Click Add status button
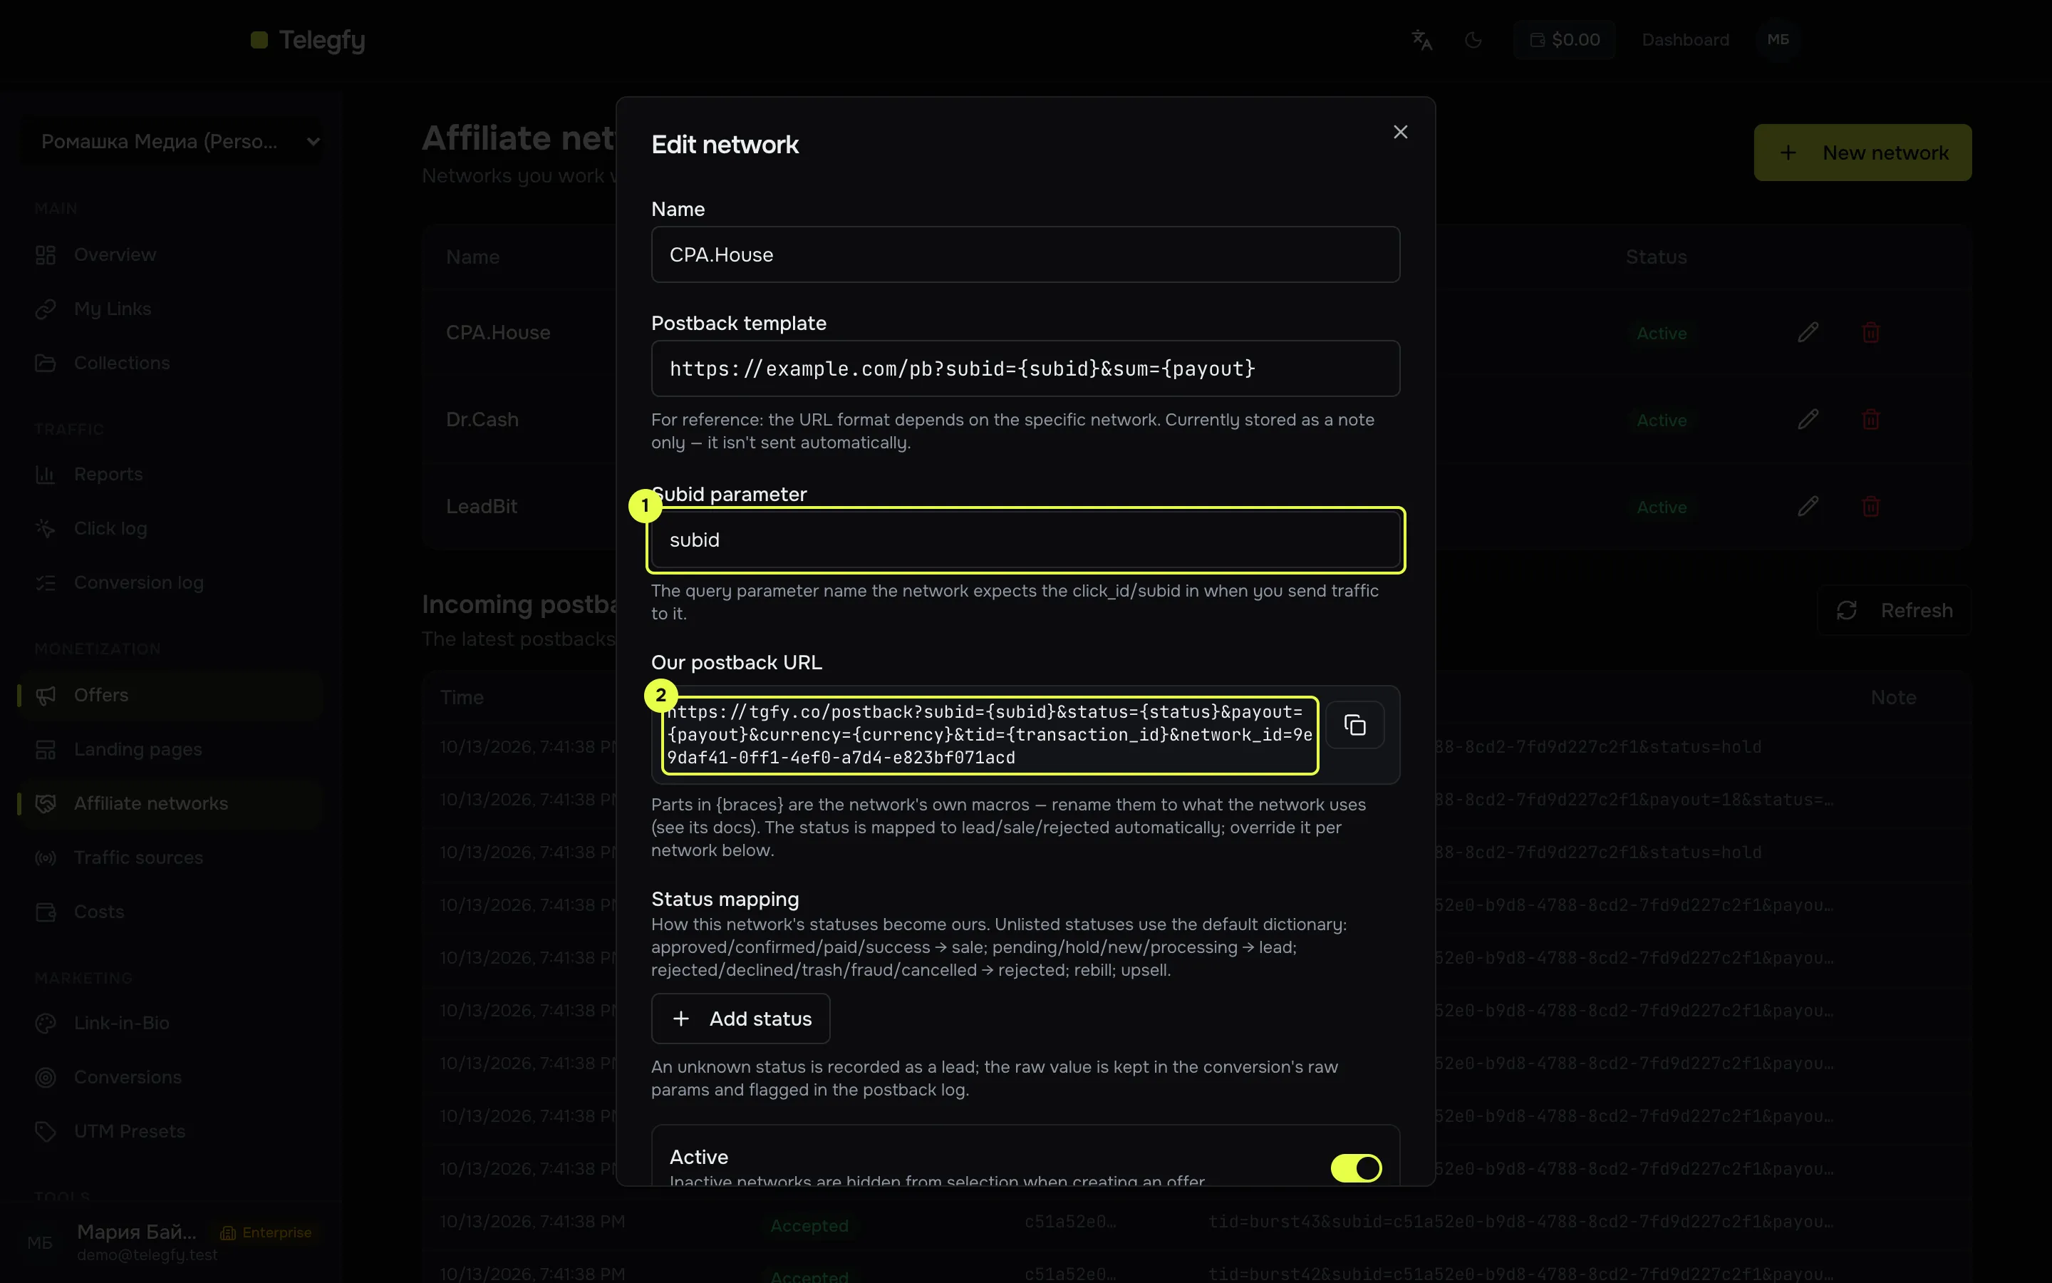This screenshot has height=1283, width=2052. click(x=740, y=1019)
